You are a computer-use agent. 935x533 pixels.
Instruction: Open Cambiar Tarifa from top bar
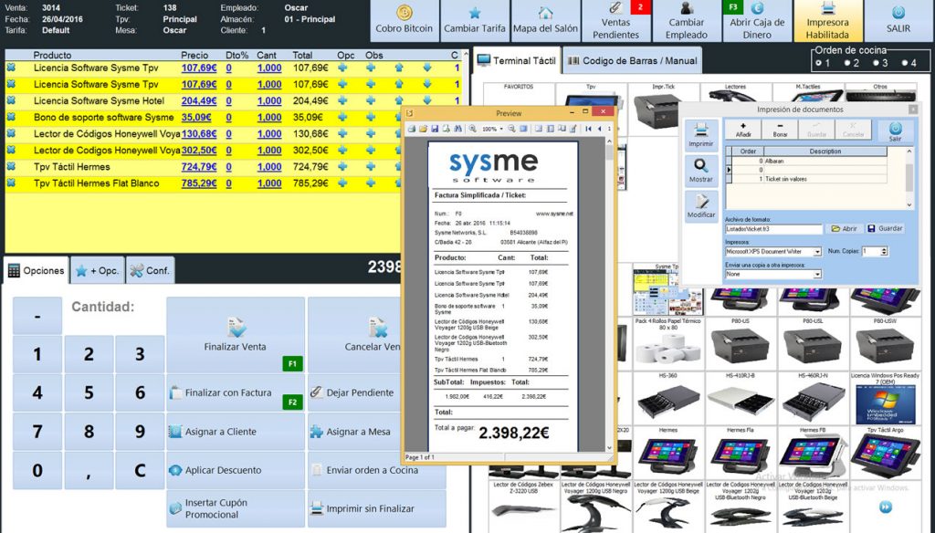475,21
